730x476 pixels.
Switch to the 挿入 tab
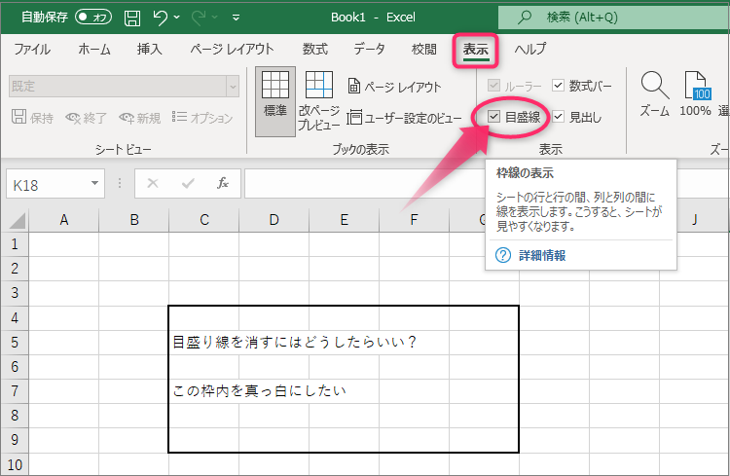150,49
